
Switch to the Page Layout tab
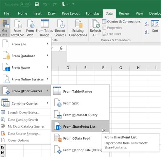coord(71,14)
